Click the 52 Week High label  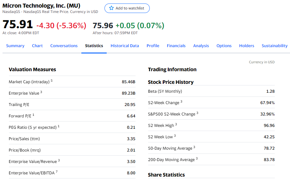click(161, 126)
